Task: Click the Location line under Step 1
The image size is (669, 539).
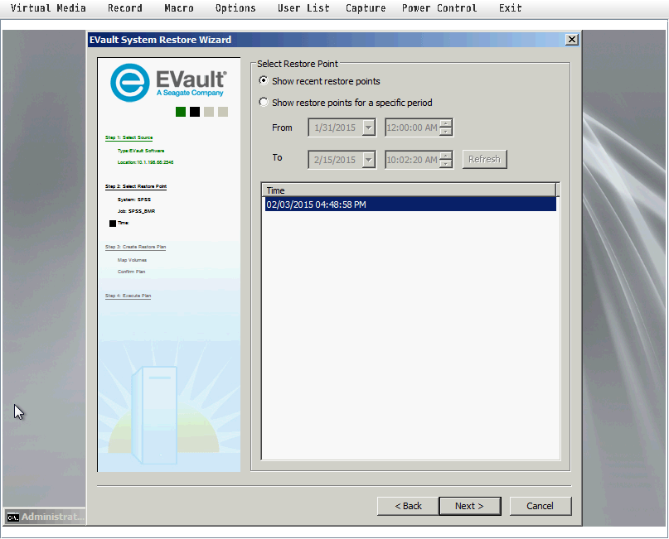Action: (146, 162)
